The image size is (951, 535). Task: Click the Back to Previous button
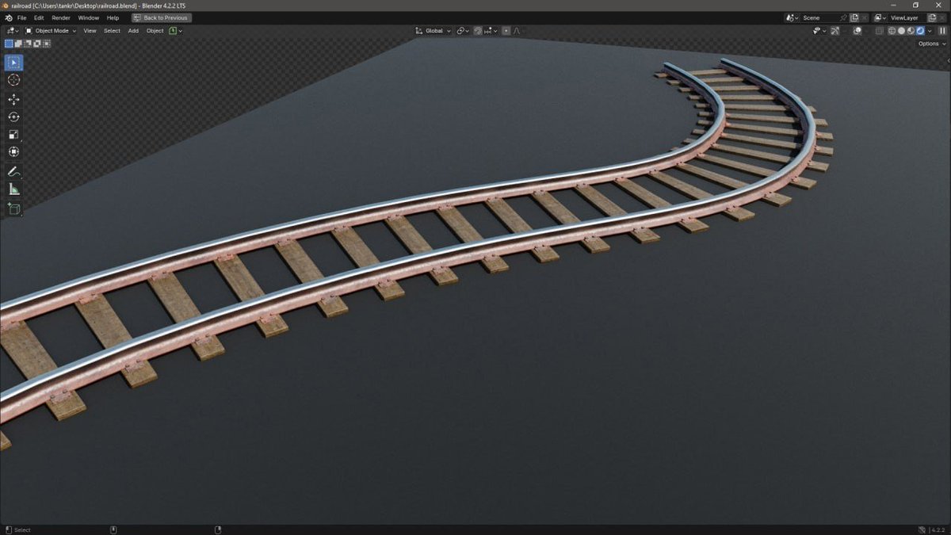161,17
